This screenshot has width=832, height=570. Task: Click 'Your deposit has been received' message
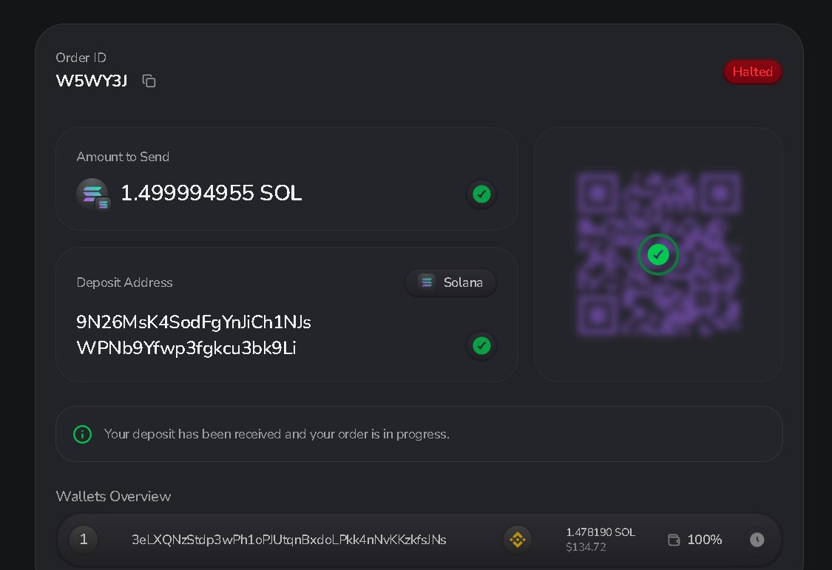[x=277, y=434]
